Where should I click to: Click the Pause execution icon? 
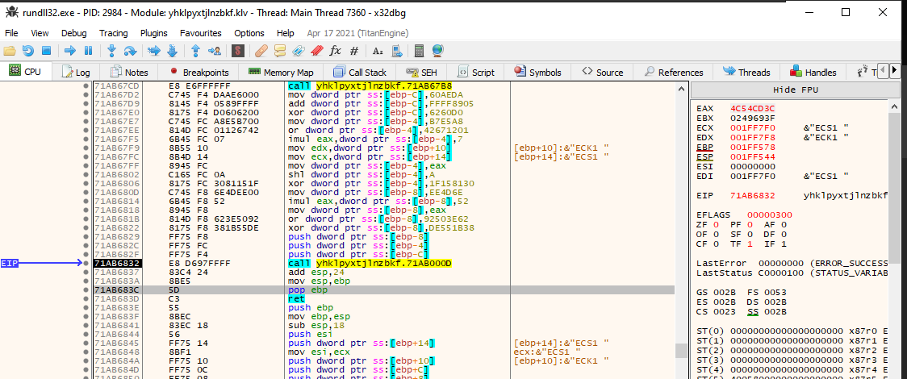pos(88,51)
